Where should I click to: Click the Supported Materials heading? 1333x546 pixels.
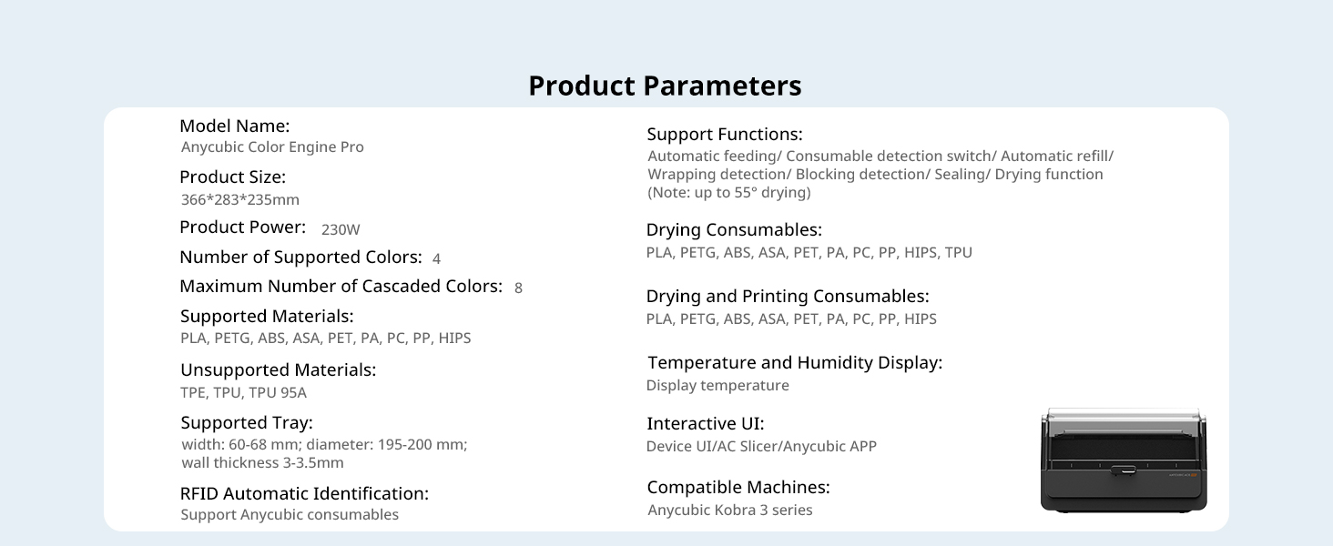(x=267, y=317)
